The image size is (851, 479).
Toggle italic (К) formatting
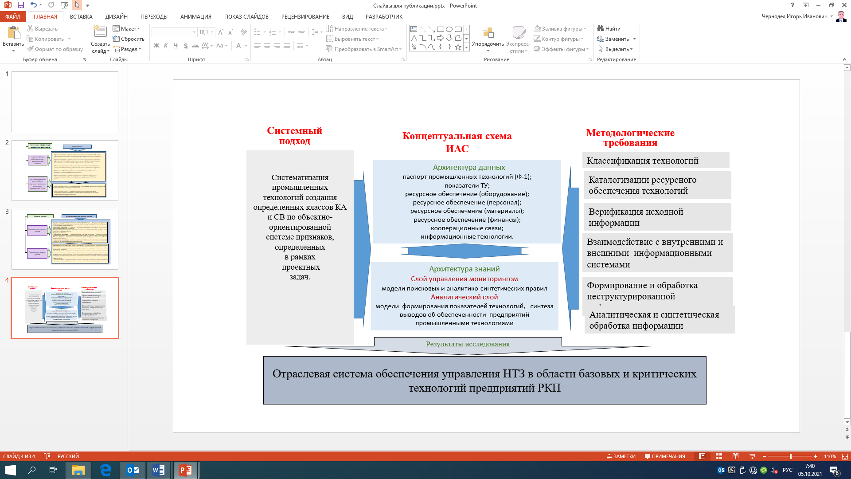click(166, 46)
